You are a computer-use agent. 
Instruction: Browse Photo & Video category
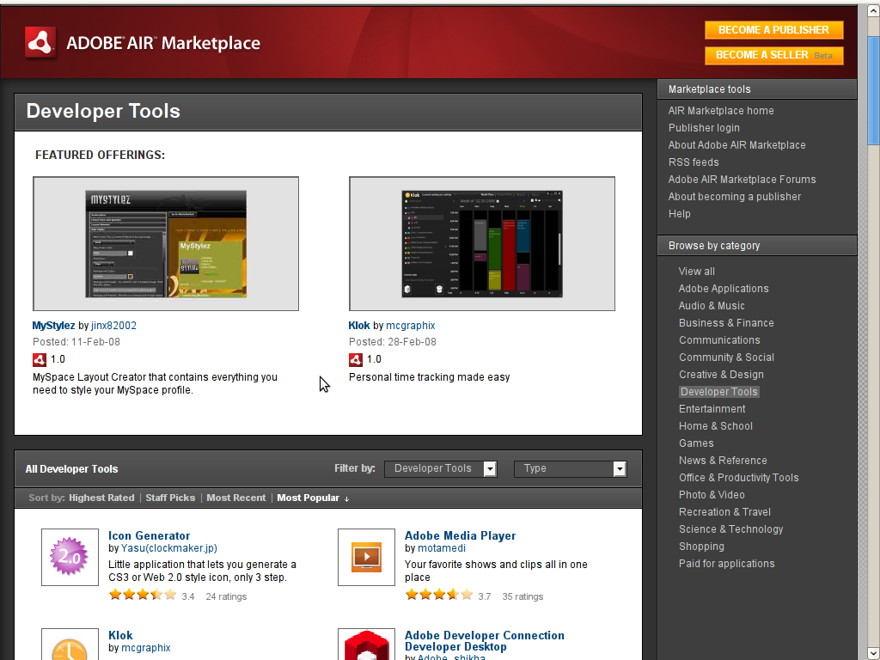712,495
